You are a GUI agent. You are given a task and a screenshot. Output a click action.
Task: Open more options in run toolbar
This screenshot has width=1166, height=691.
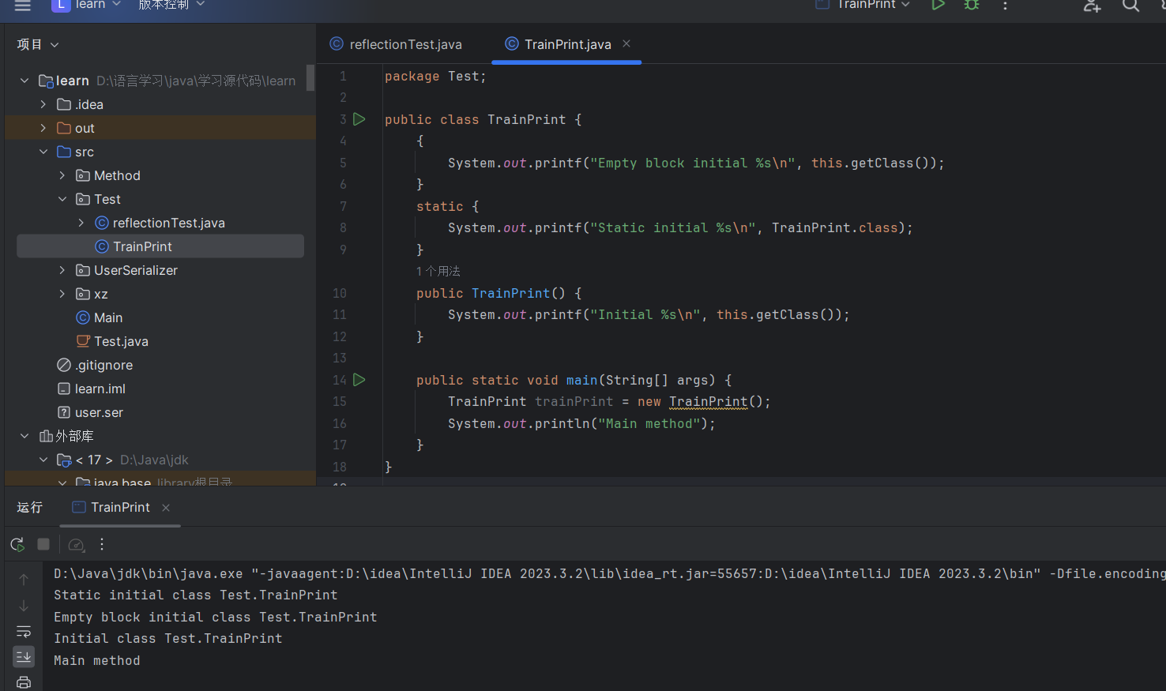(x=102, y=544)
